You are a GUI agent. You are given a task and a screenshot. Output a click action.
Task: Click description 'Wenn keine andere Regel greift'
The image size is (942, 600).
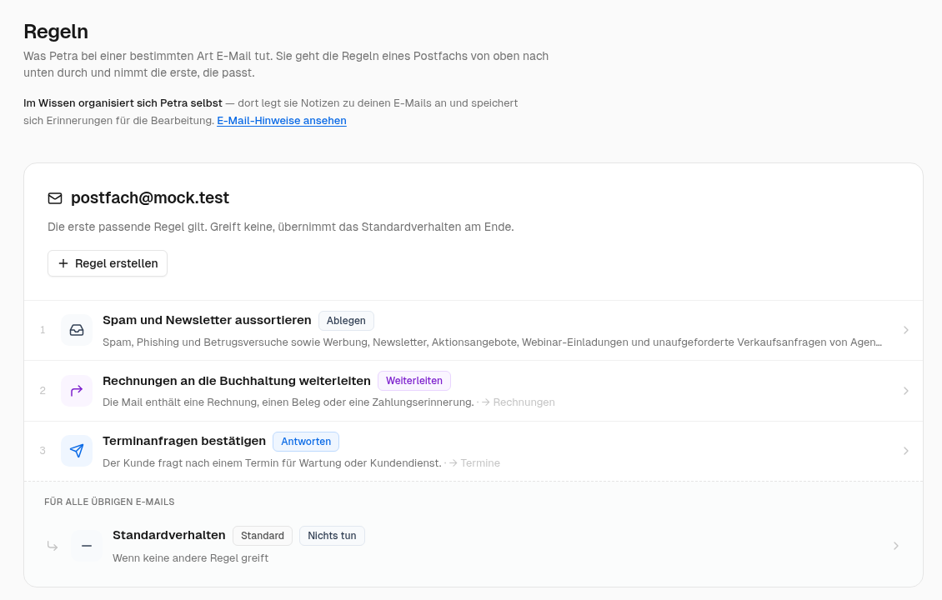coord(190,558)
